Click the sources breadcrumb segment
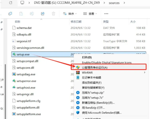 114,3
